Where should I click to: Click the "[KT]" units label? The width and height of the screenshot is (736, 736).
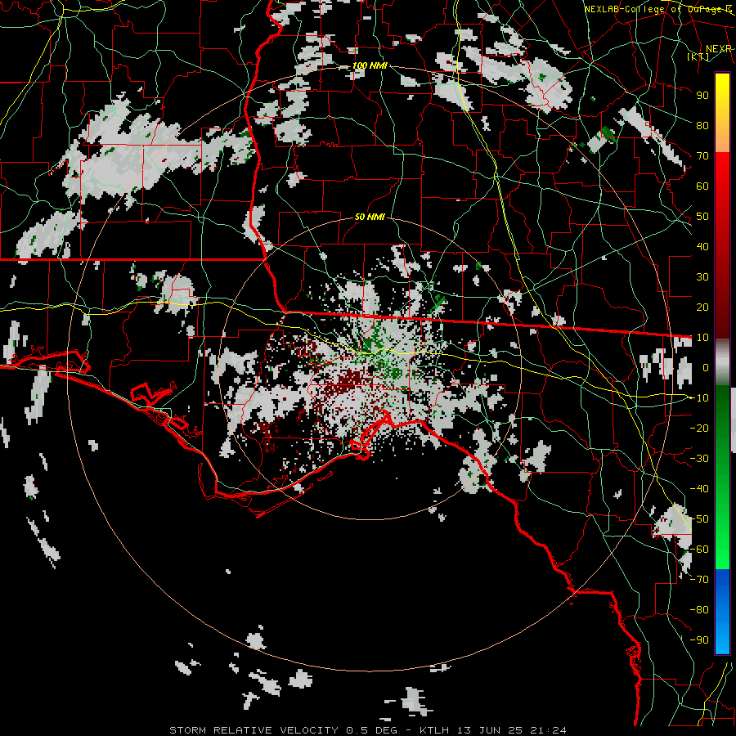(698, 56)
